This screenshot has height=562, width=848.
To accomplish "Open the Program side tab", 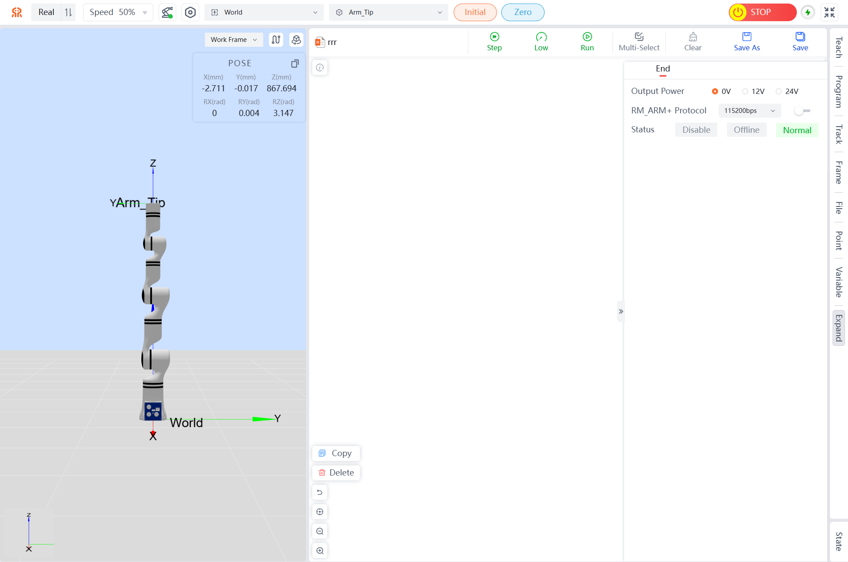I will [838, 92].
